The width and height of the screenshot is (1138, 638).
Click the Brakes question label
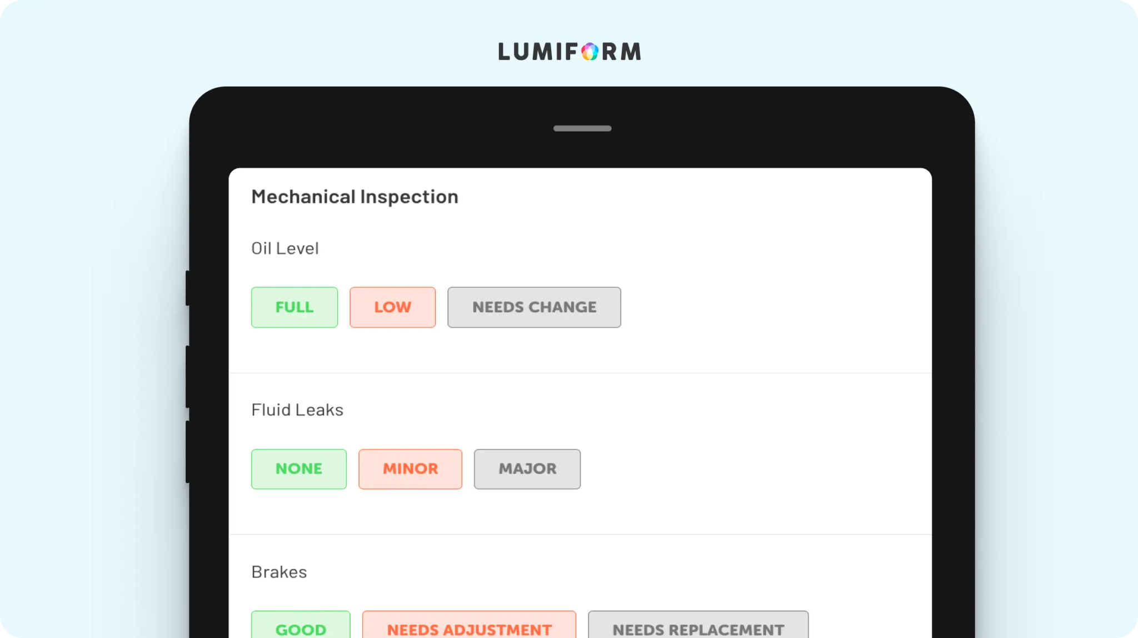pos(279,572)
